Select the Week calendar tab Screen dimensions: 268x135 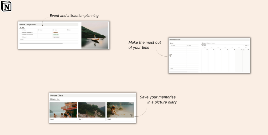coord(204,43)
